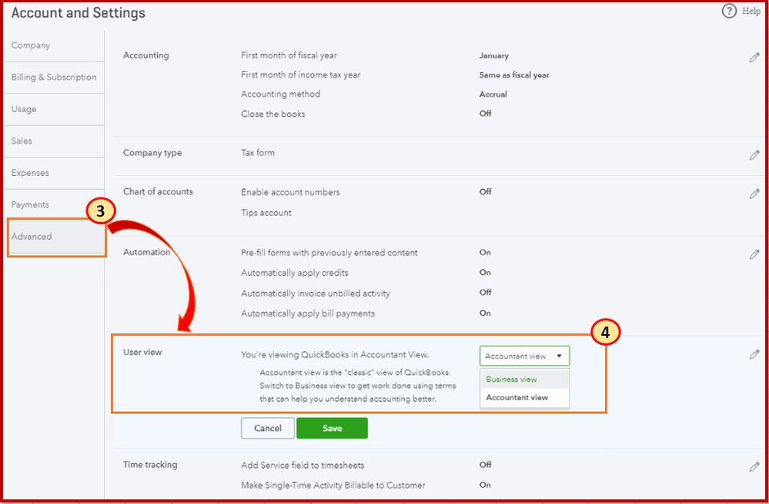Click Make Single-Time Activity Billable to Customer

click(x=333, y=486)
